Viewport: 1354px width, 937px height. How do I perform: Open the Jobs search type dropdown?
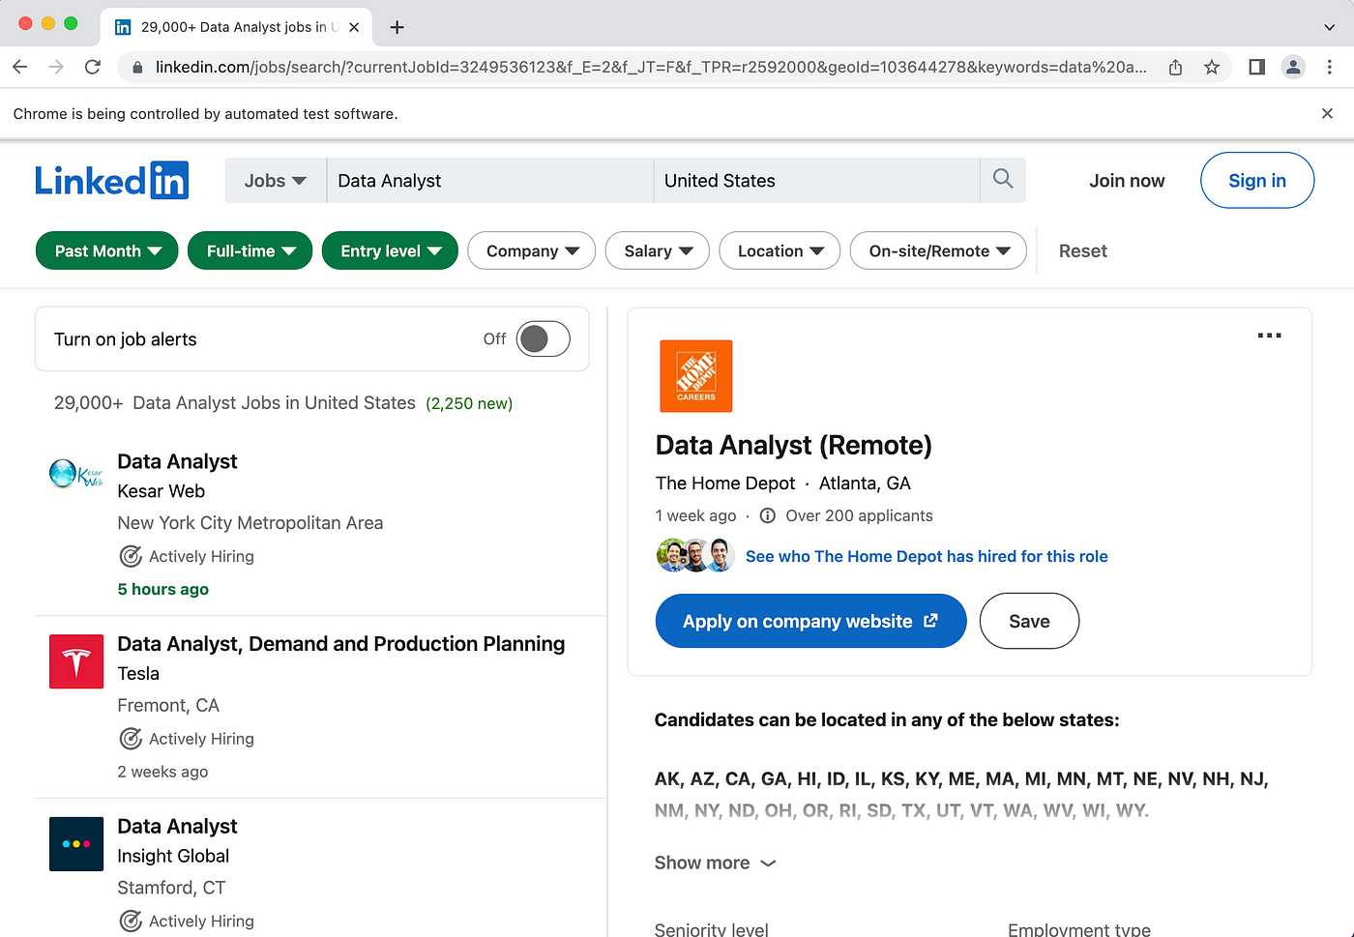(276, 181)
